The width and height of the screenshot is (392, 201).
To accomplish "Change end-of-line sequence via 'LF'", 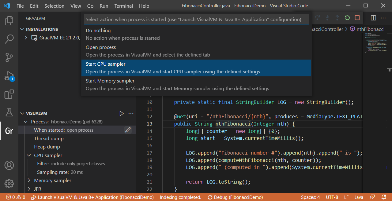I will (x=346, y=197).
